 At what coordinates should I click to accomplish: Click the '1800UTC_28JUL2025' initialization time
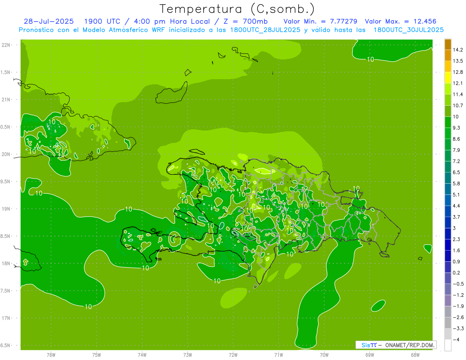pyautogui.click(x=265, y=30)
